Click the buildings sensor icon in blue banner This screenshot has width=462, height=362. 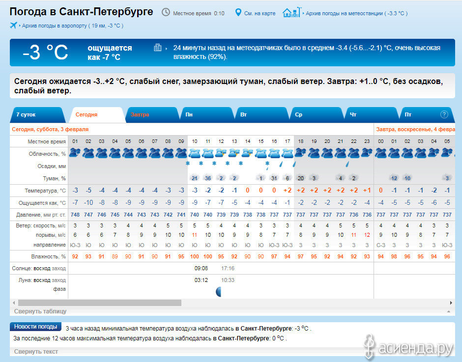158,48
